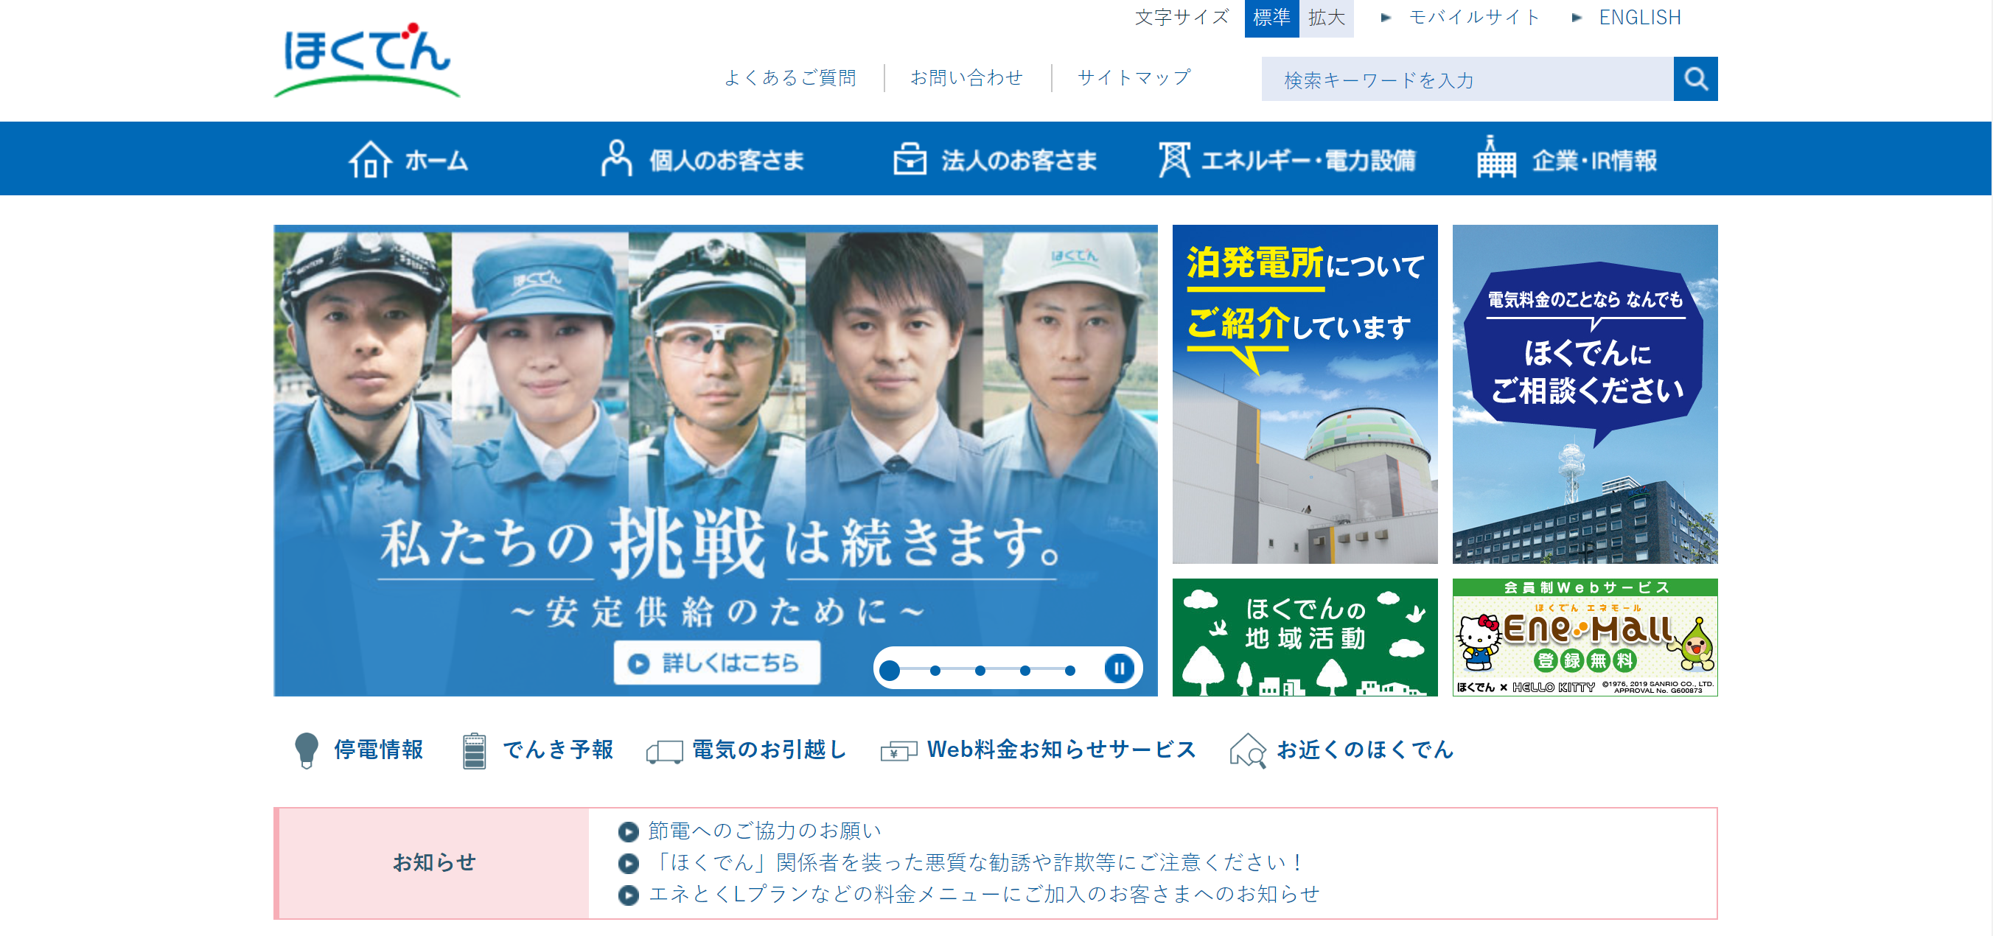1993x936 pixels.
Task: Click the person icon for 個人のお客さま
Action: (617, 158)
